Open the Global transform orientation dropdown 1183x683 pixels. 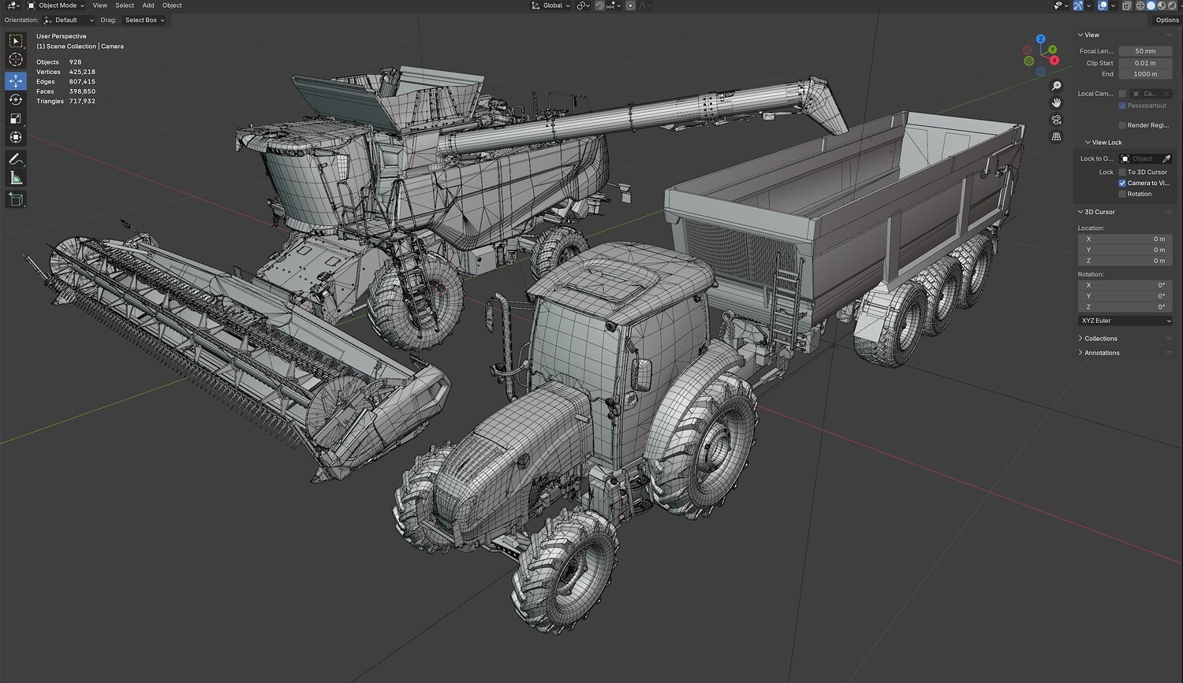click(x=551, y=6)
